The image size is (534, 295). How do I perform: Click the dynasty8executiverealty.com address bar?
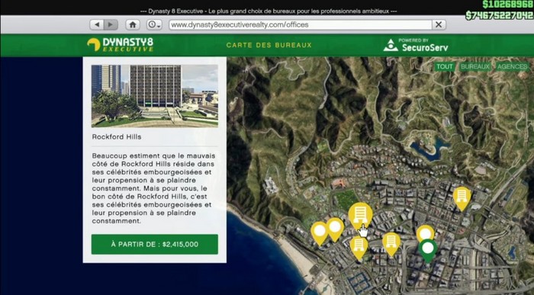[x=301, y=25]
